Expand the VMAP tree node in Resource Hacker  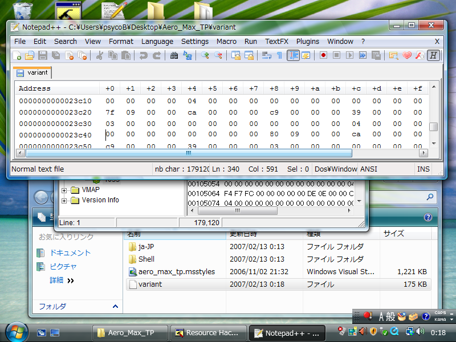coord(64,190)
